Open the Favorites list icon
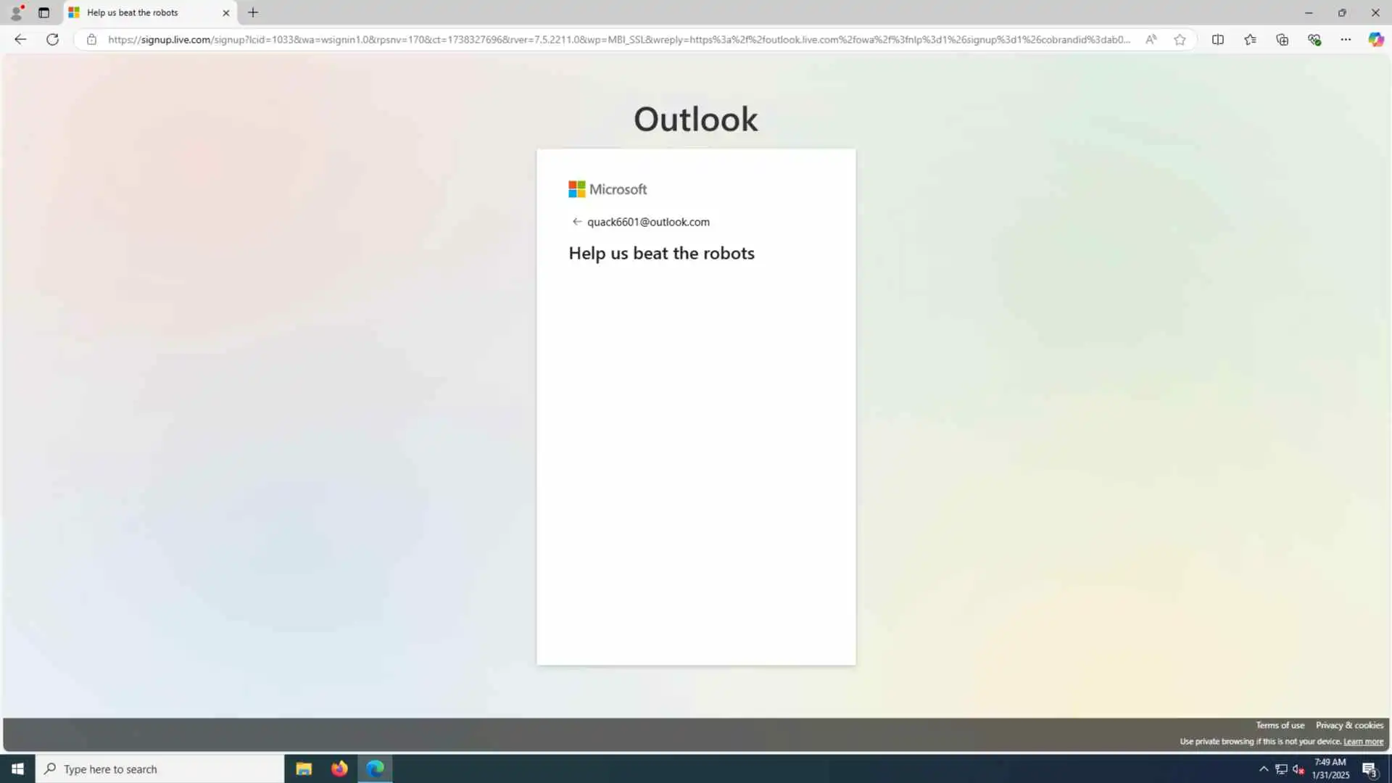 tap(1250, 40)
